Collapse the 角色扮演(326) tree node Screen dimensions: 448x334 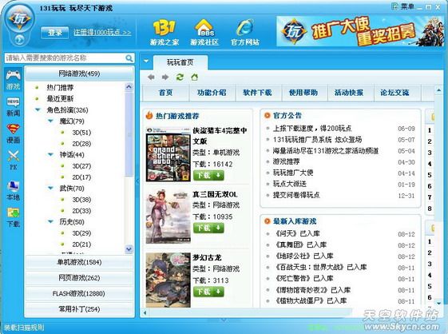[x=38, y=109]
